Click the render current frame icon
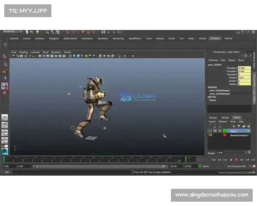This screenshot has height=206, width=257. tap(103, 32)
